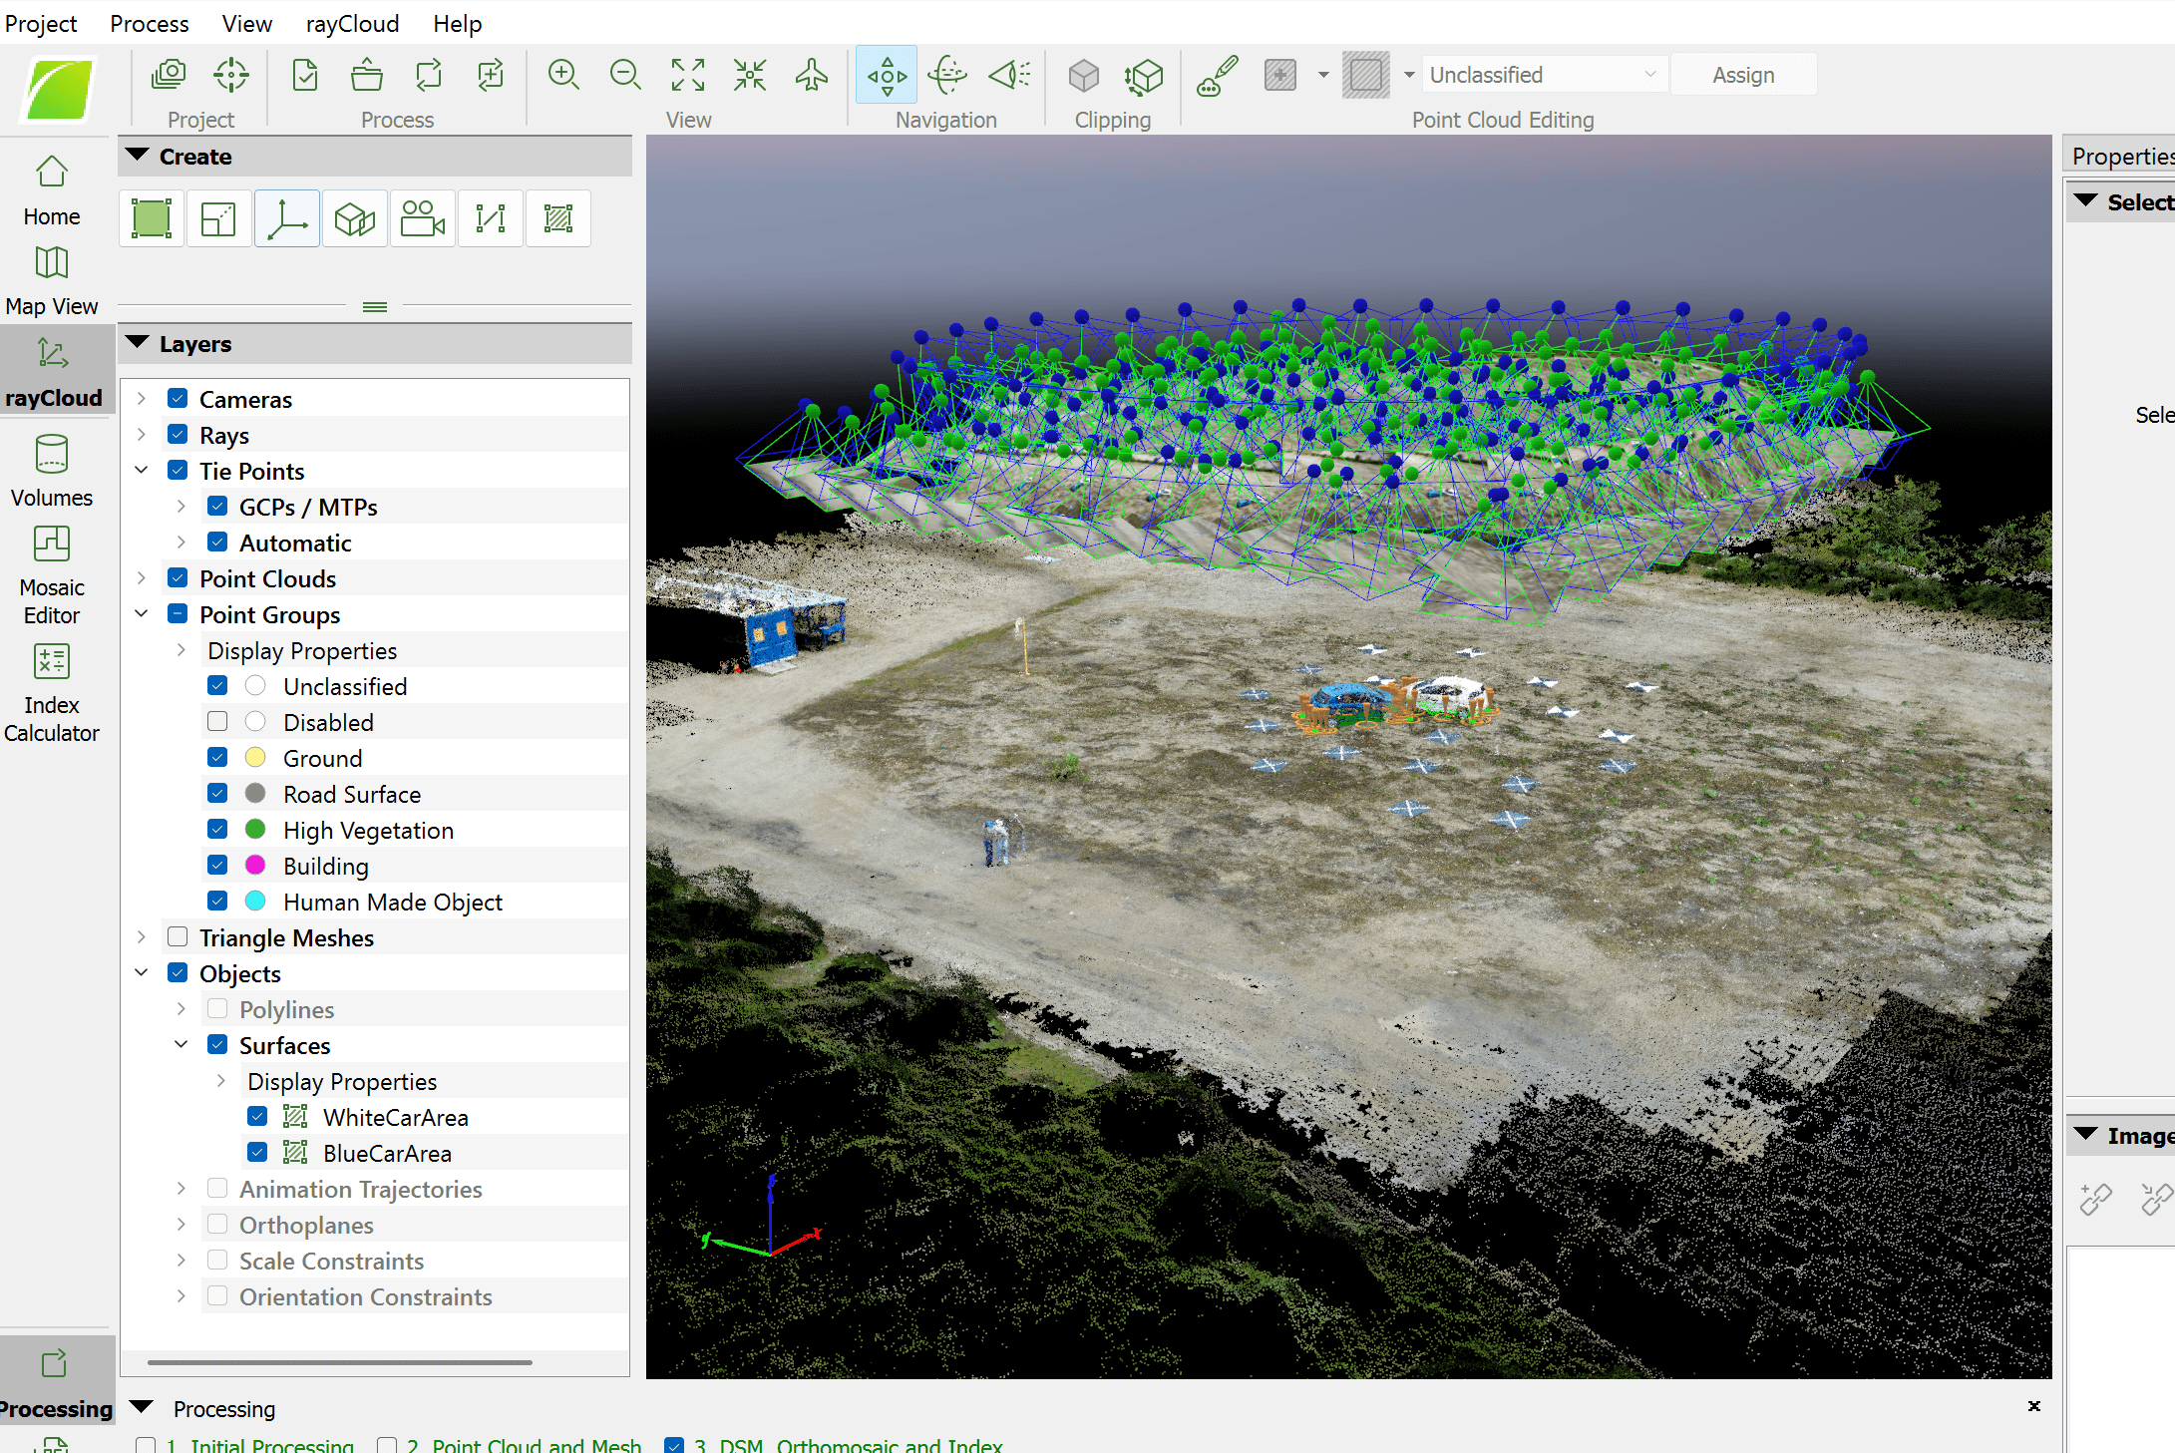Screen dimensions: 2175x1453
Task: Open the View menu
Action: (x=247, y=23)
